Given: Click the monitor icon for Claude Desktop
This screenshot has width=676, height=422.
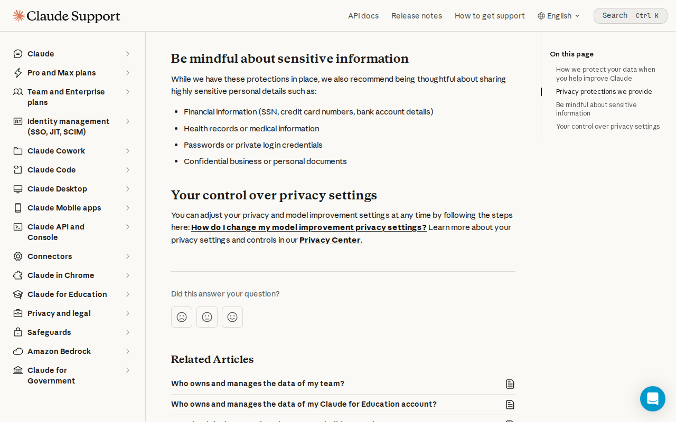Looking at the screenshot, I should pos(18,189).
